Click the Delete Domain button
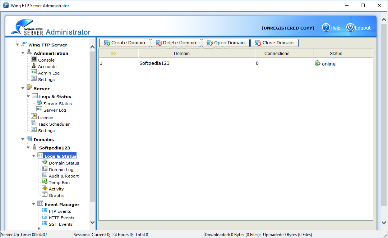 (176, 43)
